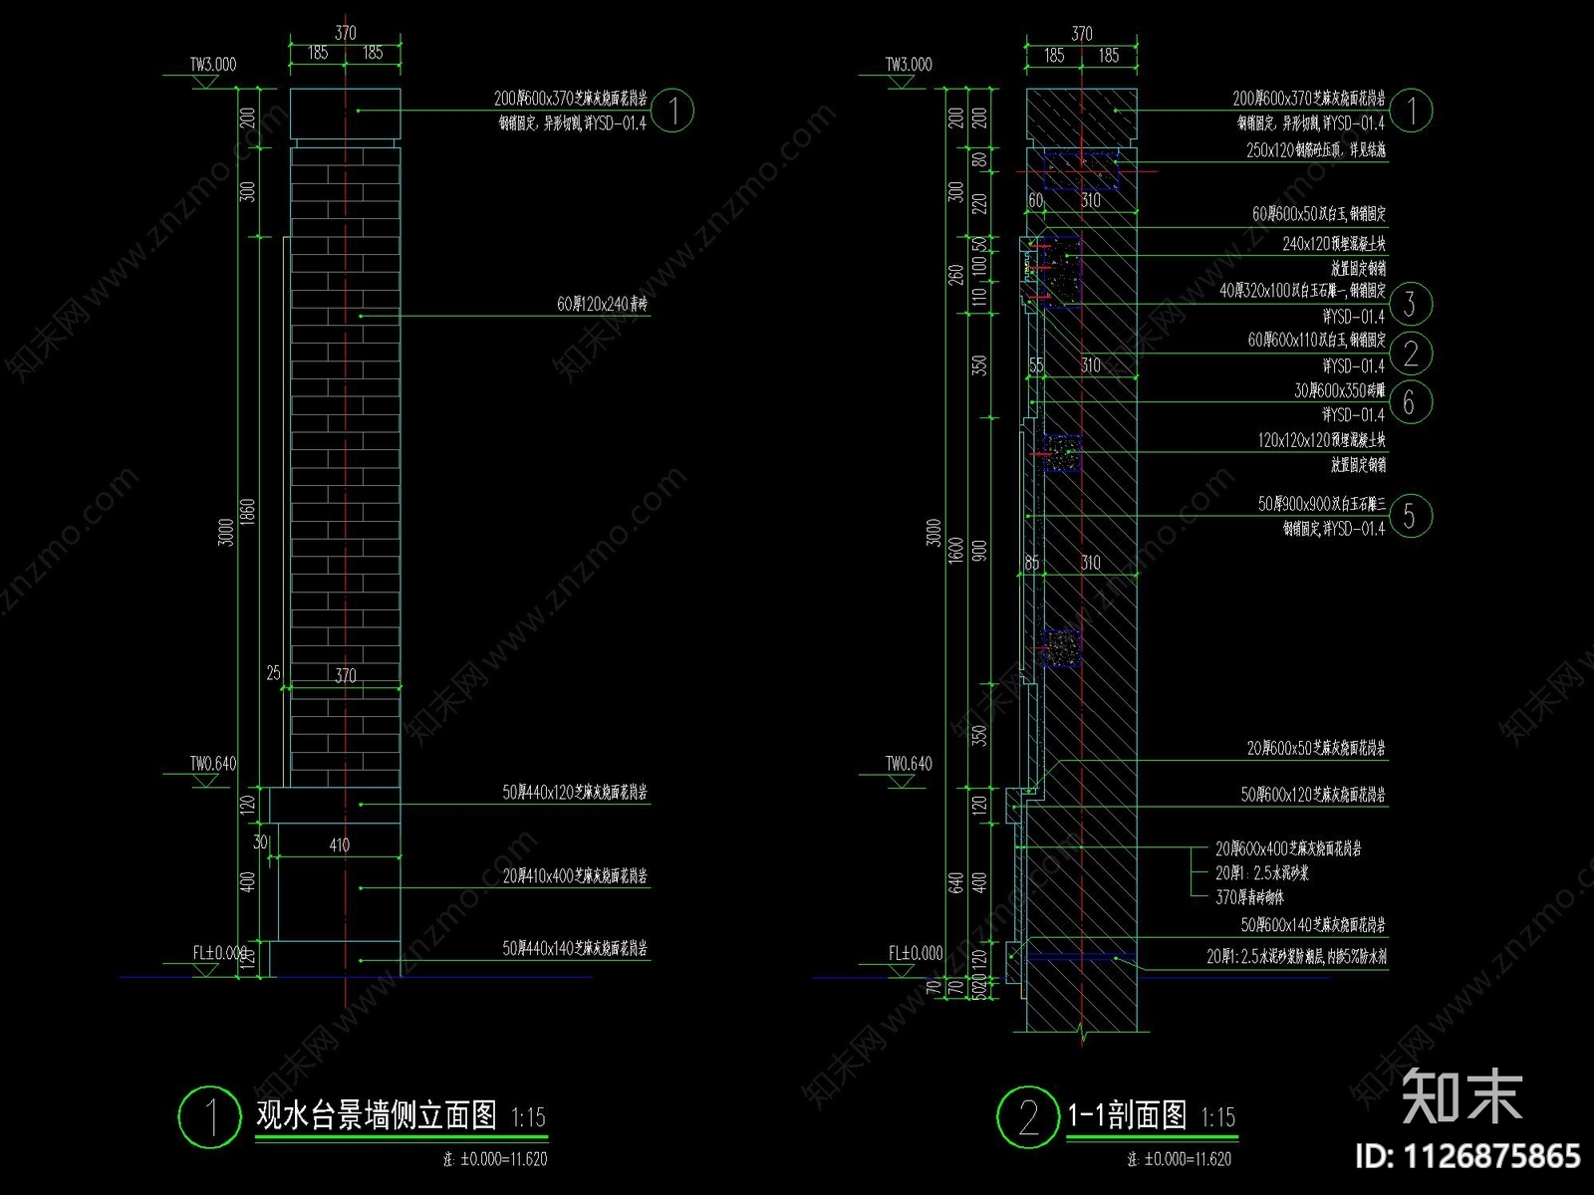This screenshot has height=1195, width=1594.
Task: Click the label 20厚600x400芝麻灰烧面花岗岩
Action: [x=1288, y=848]
